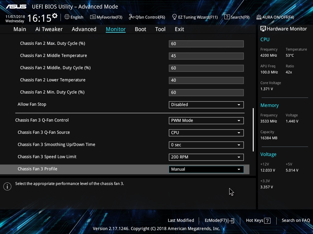Click the Chassis Fan 3 Profile label

(38, 169)
